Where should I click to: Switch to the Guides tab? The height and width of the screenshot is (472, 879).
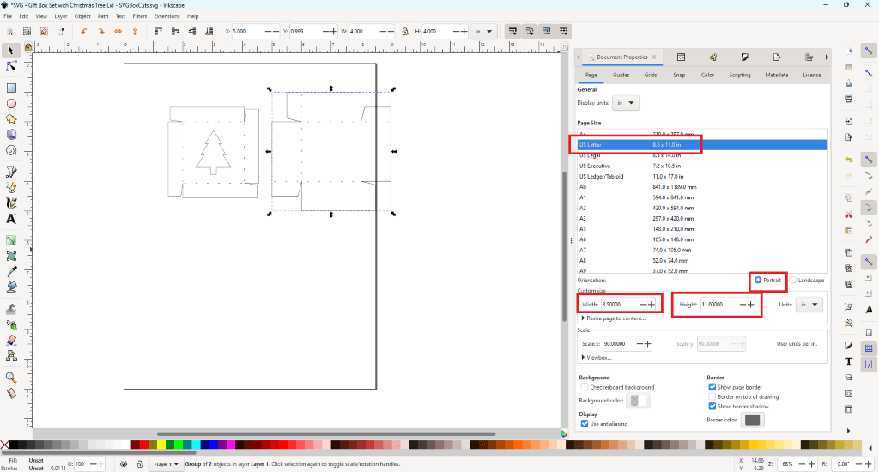tap(621, 76)
